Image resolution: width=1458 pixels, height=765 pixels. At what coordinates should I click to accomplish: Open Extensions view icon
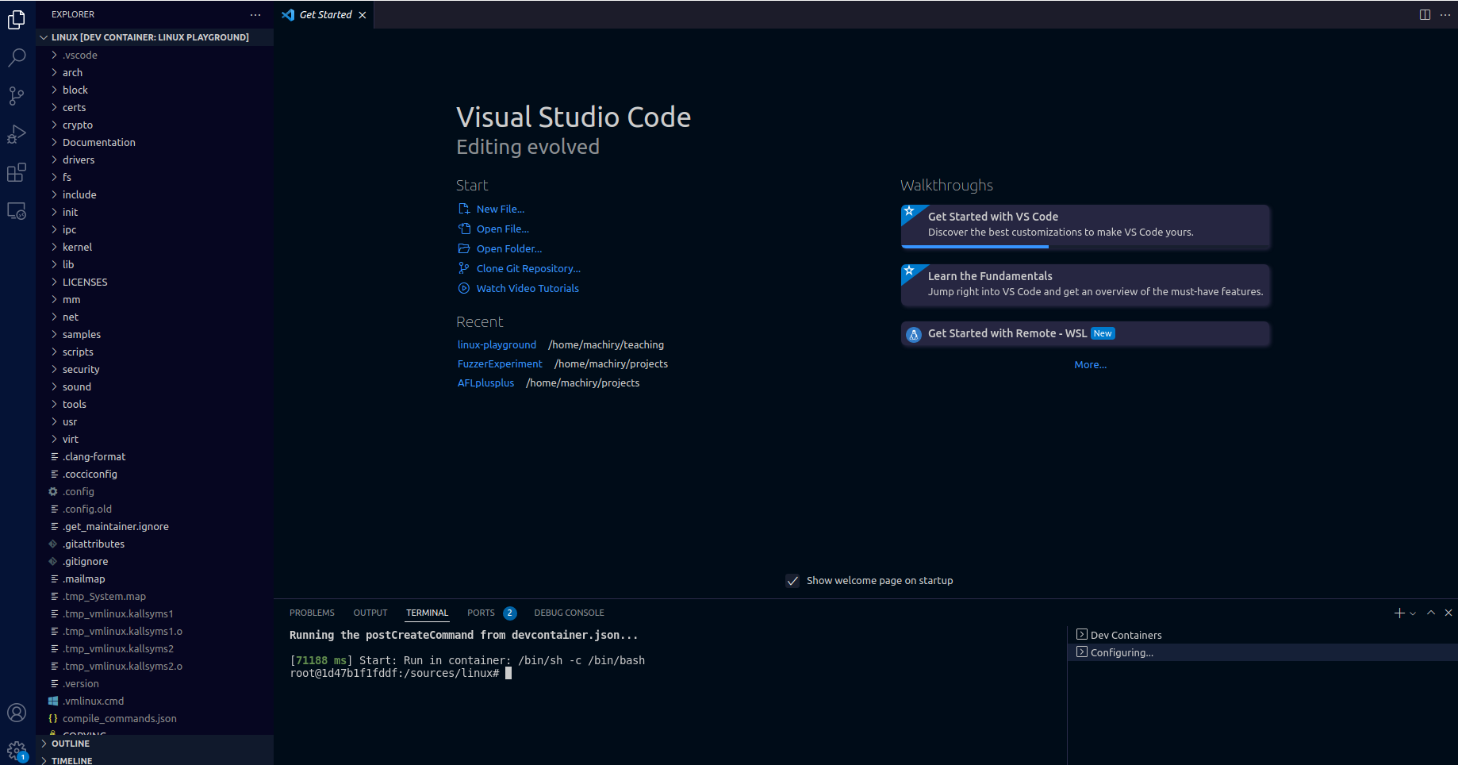pyautogui.click(x=17, y=172)
